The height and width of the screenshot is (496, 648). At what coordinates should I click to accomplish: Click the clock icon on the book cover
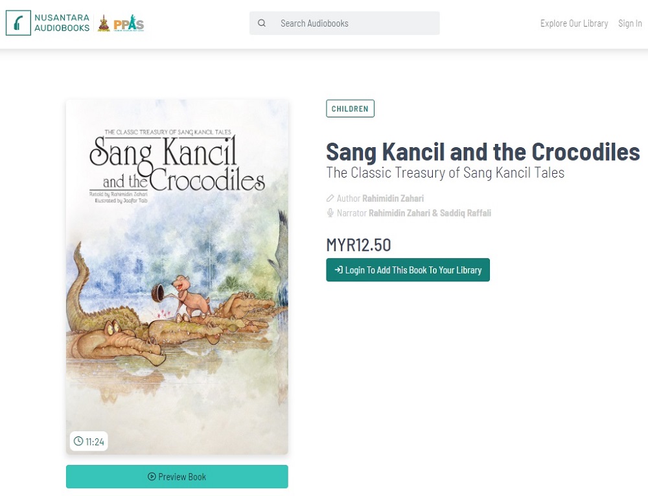tap(79, 440)
